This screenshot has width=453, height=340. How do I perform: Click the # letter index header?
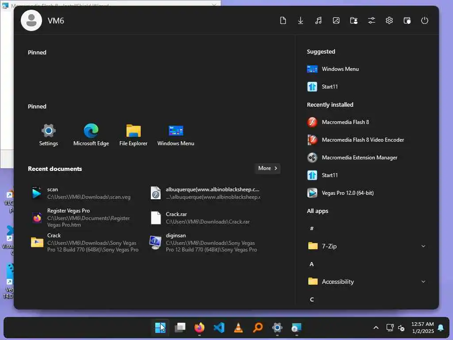[312, 228]
